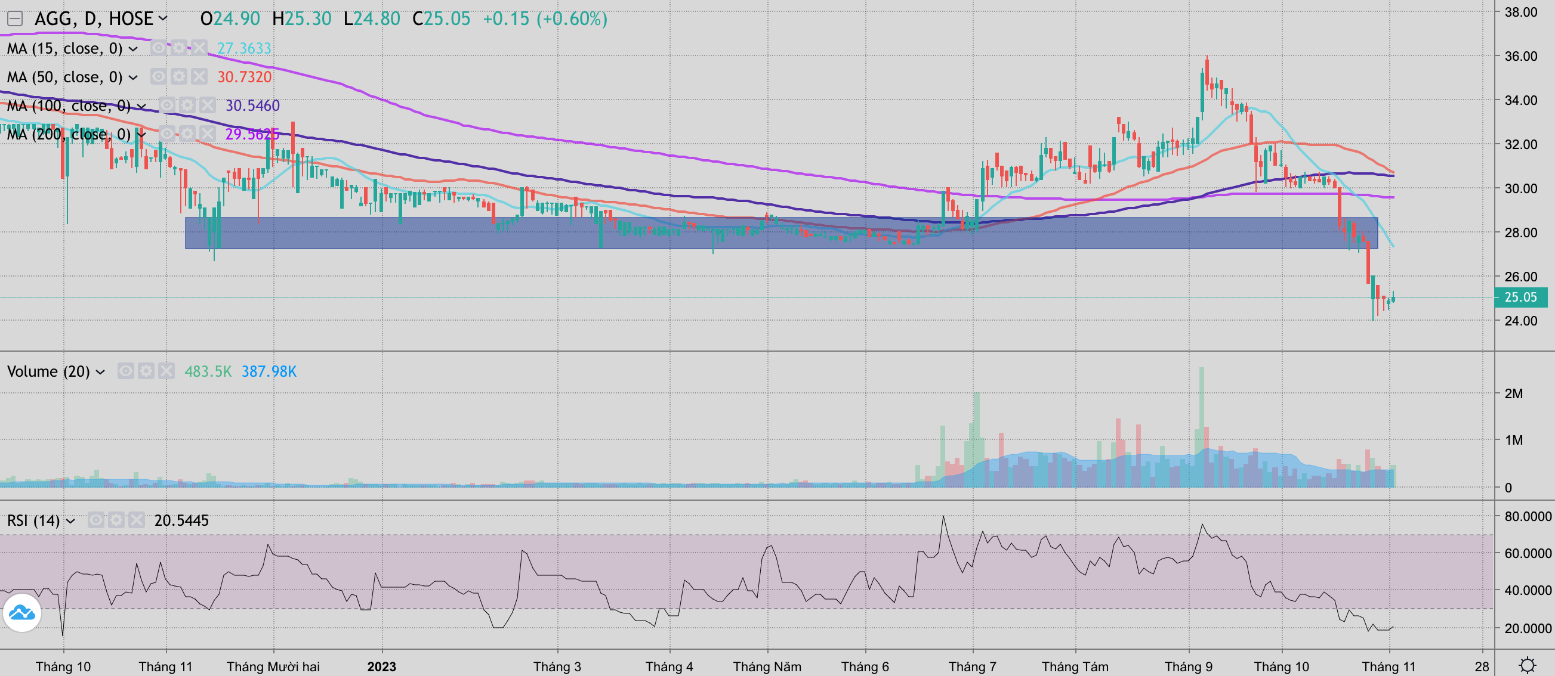Click 2M on the volume scale

[1513, 394]
